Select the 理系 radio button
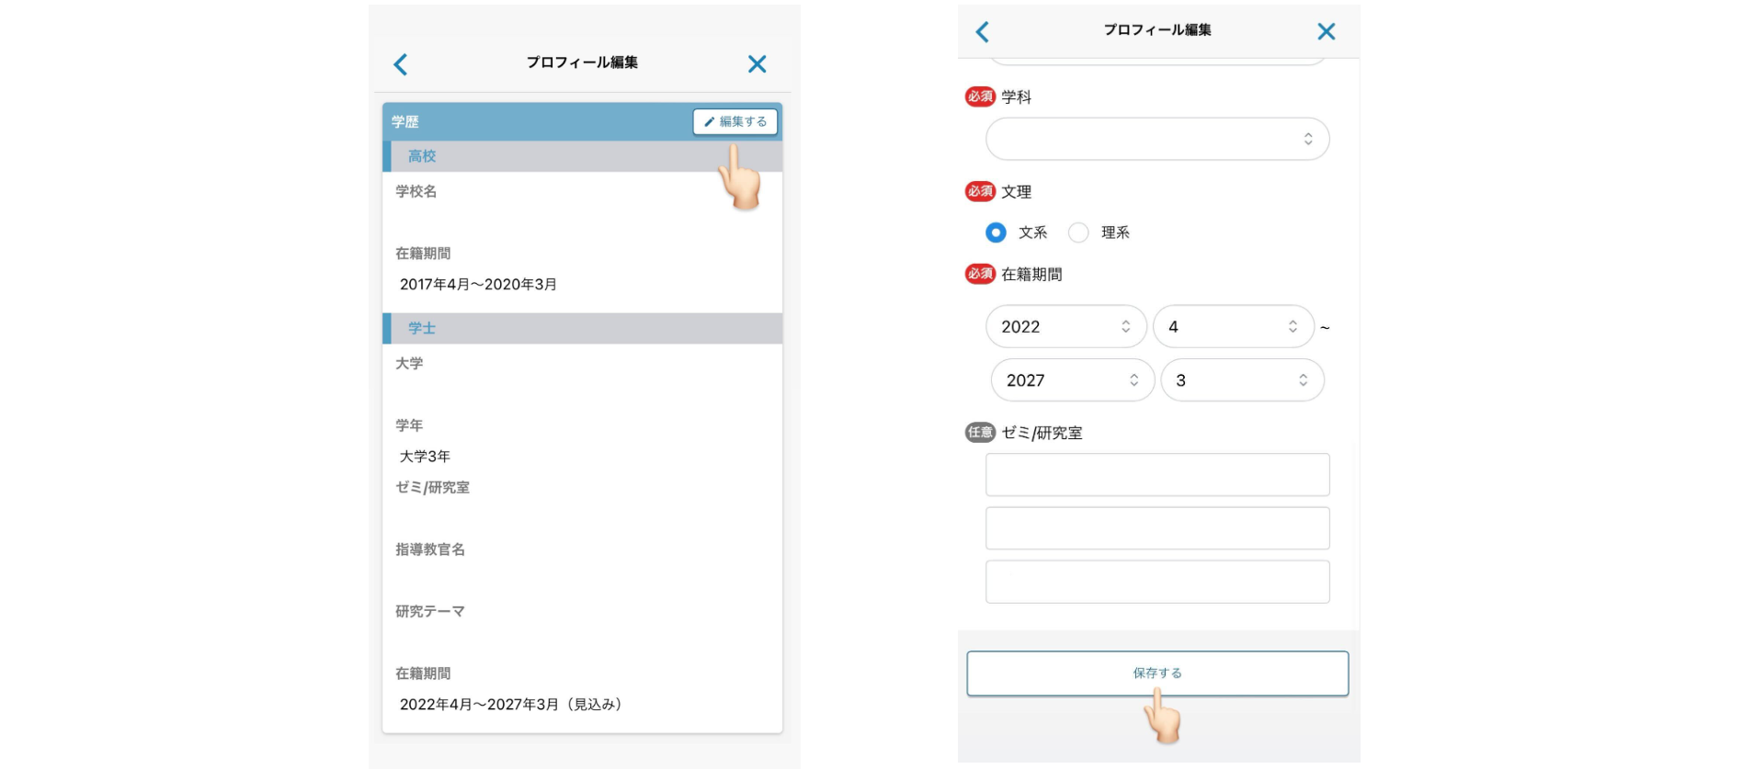1743x769 pixels. tap(1078, 232)
